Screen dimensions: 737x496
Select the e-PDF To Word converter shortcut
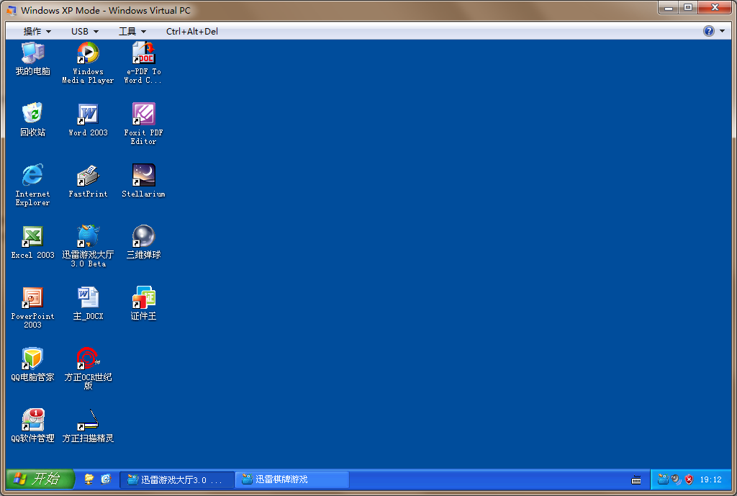pos(143,63)
